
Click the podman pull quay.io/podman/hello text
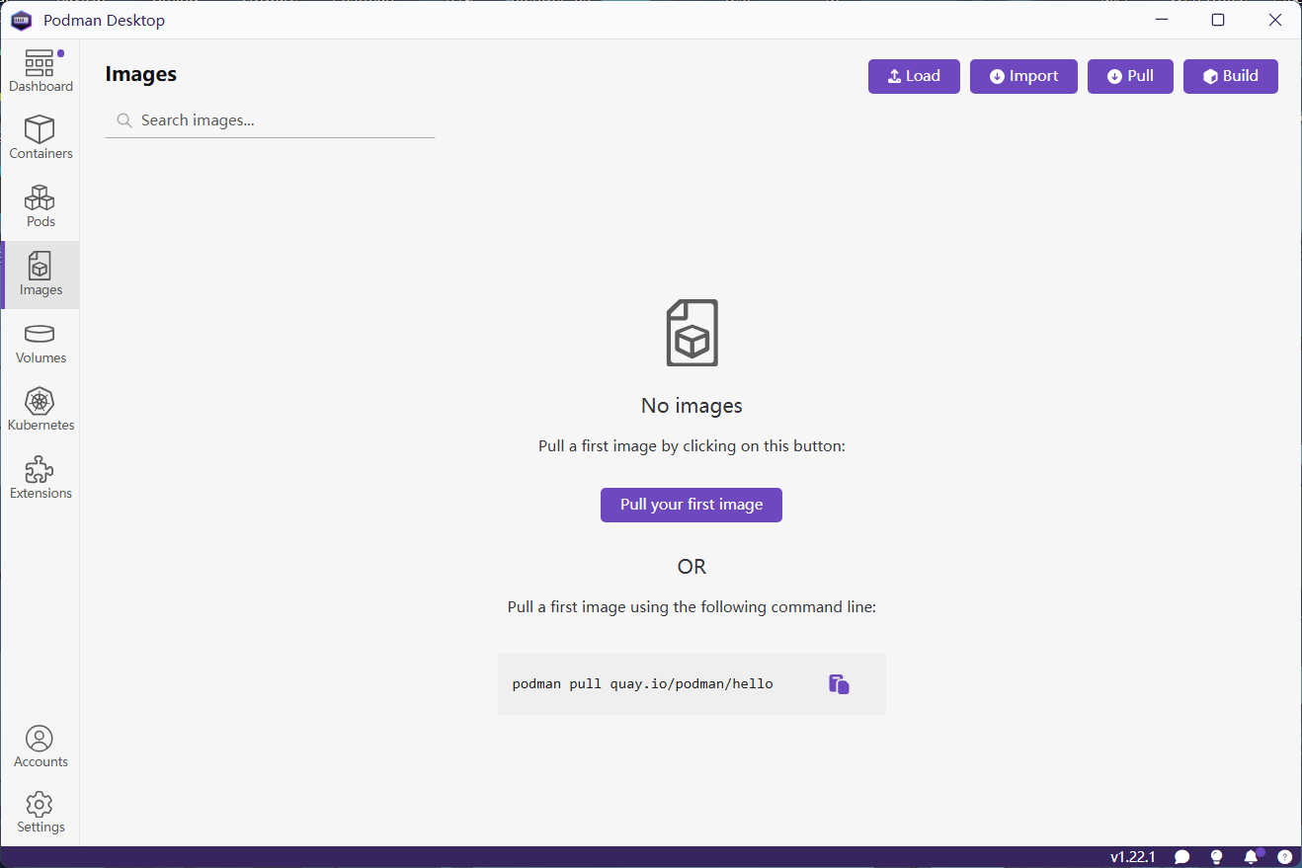pos(643,683)
